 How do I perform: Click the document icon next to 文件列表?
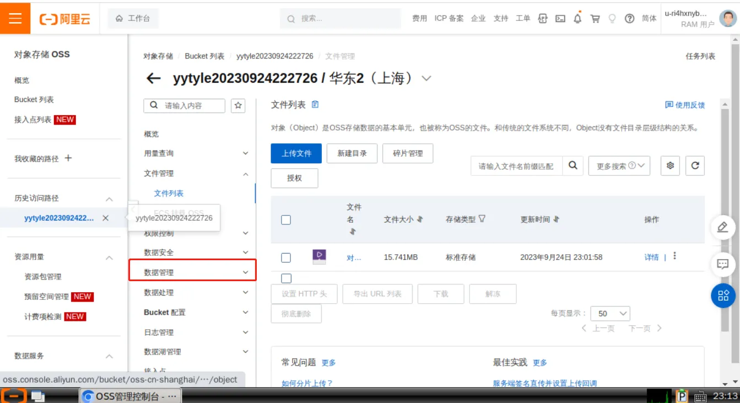tap(315, 104)
